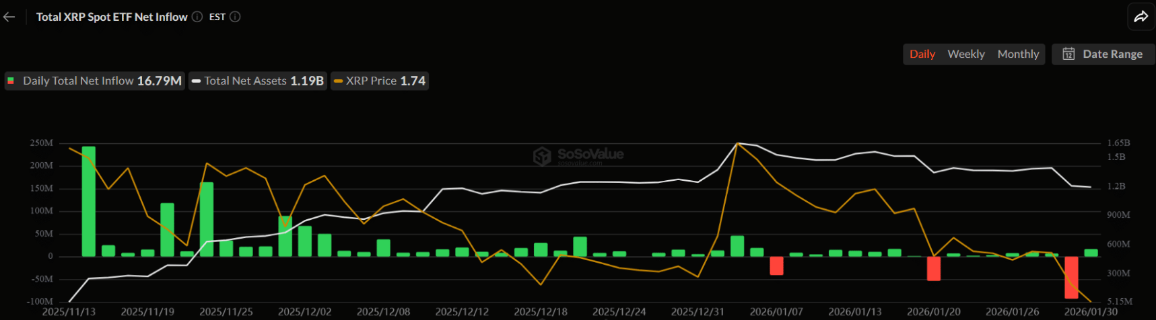Screen dimensions: 1156x320
Task: Select the Daily view tab
Action: (922, 54)
